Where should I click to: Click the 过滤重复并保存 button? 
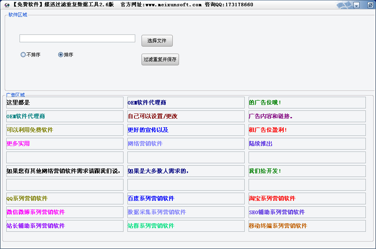(x=160, y=59)
